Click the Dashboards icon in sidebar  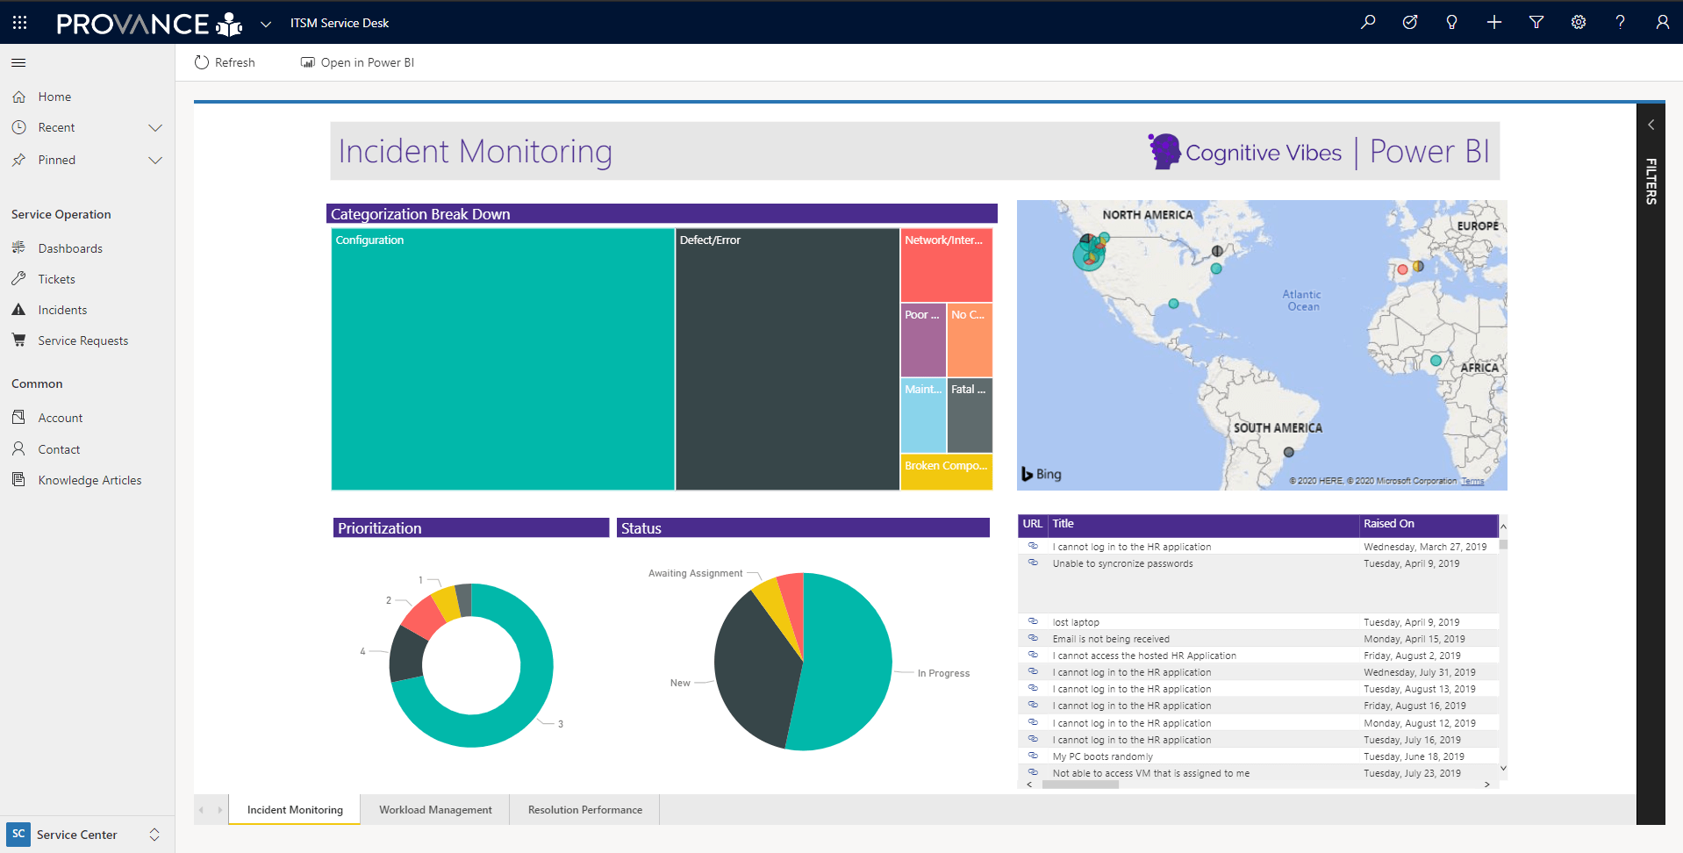[18, 248]
